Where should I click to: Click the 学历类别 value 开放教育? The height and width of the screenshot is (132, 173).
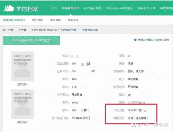(133, 87)
